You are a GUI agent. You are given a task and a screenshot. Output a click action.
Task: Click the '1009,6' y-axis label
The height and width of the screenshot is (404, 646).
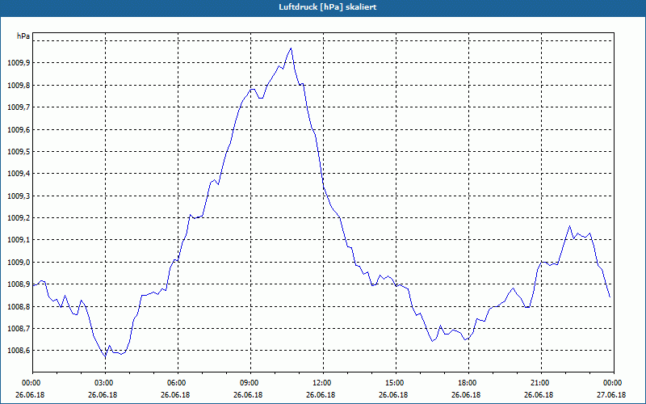tap(19, 130)
